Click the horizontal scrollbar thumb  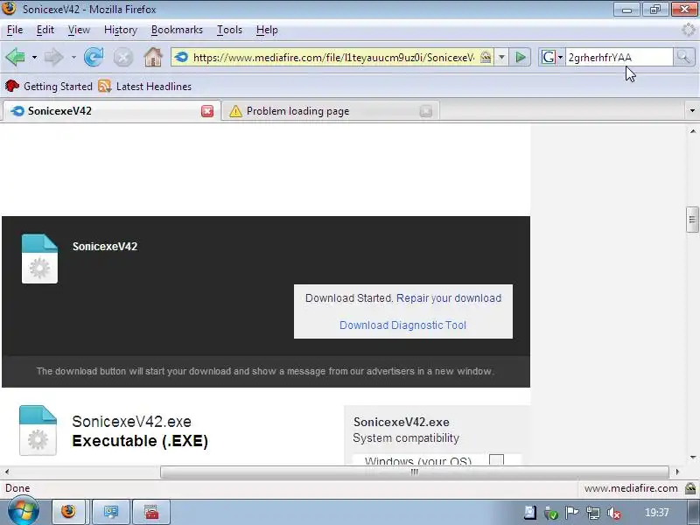click(x=414, y=472)
